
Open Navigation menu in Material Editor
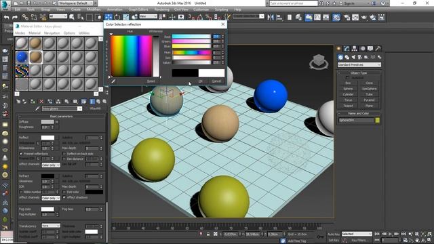click(52, 33)
